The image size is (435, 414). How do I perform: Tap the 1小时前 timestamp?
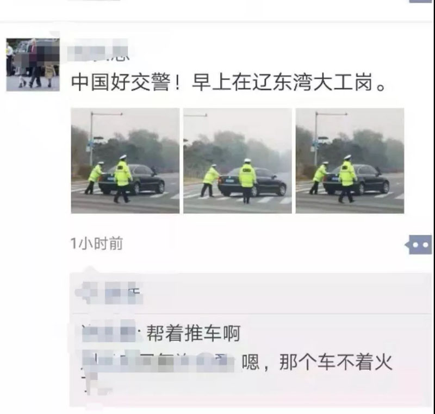point(97,244)
